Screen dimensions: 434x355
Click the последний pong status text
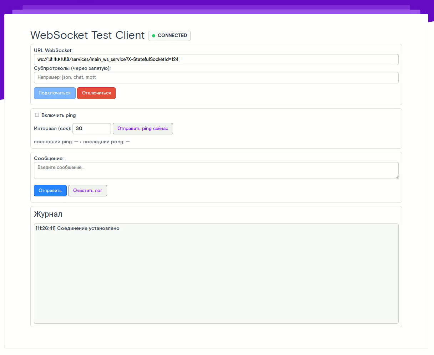pyautogui.click(x=106, y=142)
